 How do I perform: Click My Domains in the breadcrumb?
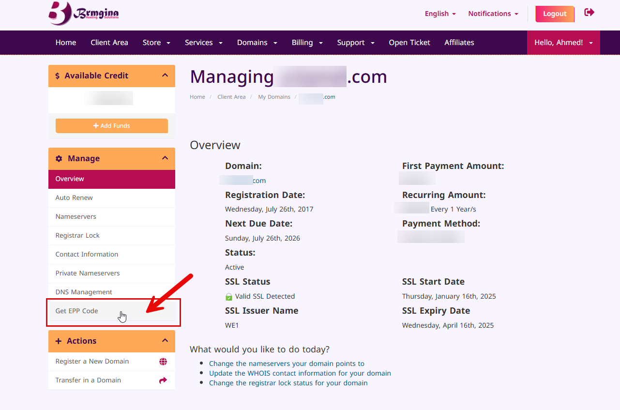pos(274,97)
